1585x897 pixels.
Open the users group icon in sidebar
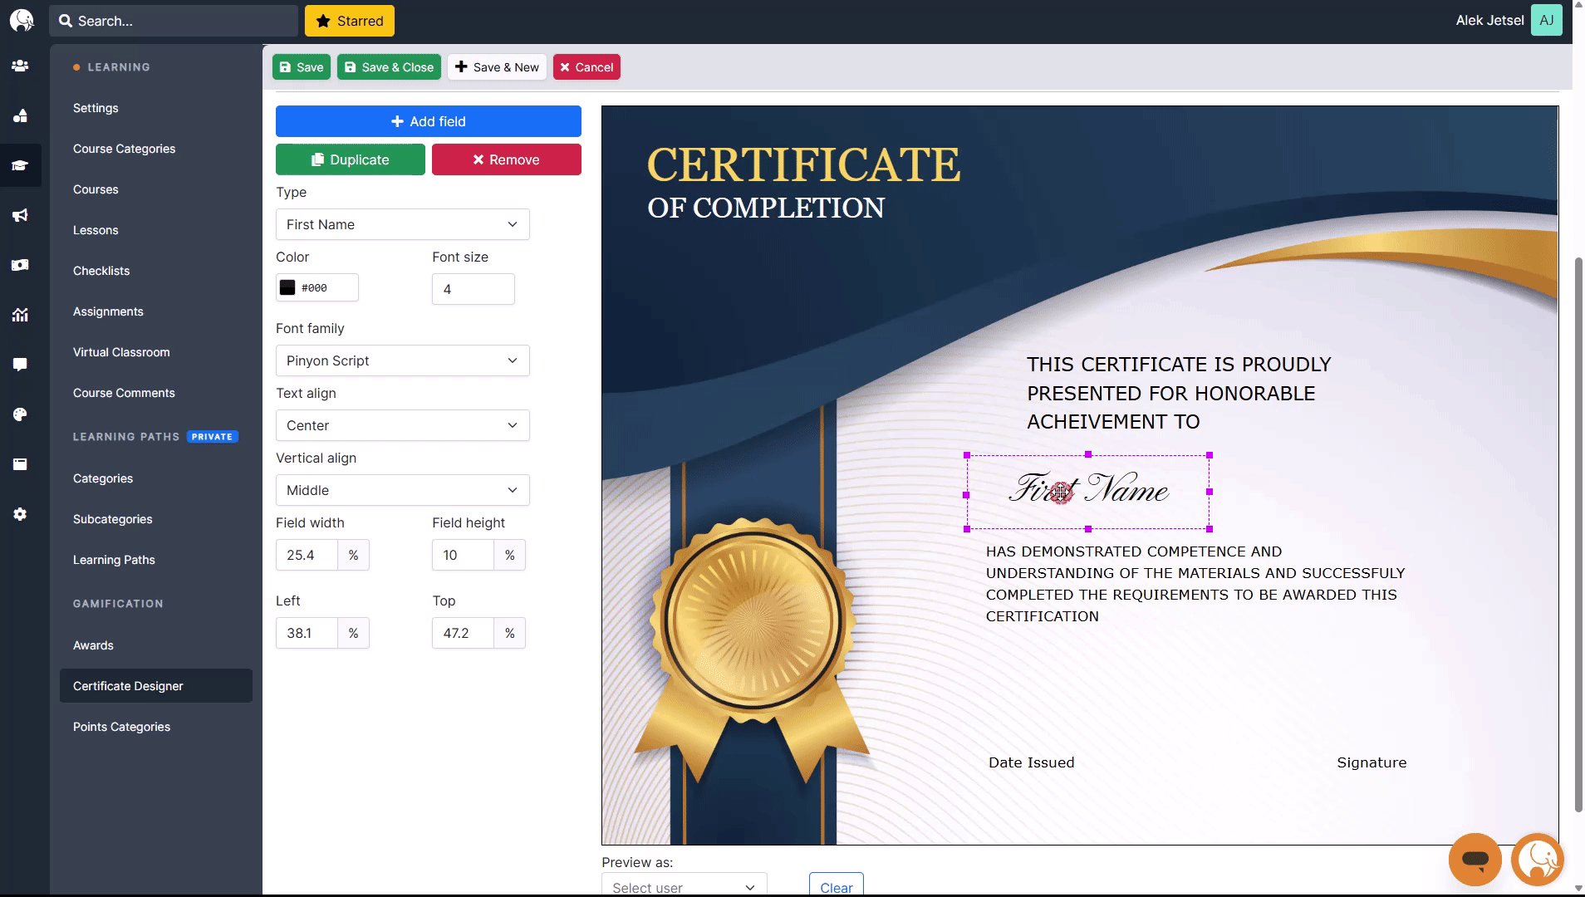(20, 66)
